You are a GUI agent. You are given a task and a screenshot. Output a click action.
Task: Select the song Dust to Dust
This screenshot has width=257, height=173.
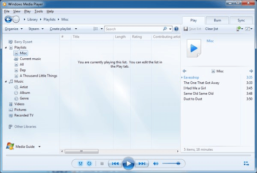(217, 99)
